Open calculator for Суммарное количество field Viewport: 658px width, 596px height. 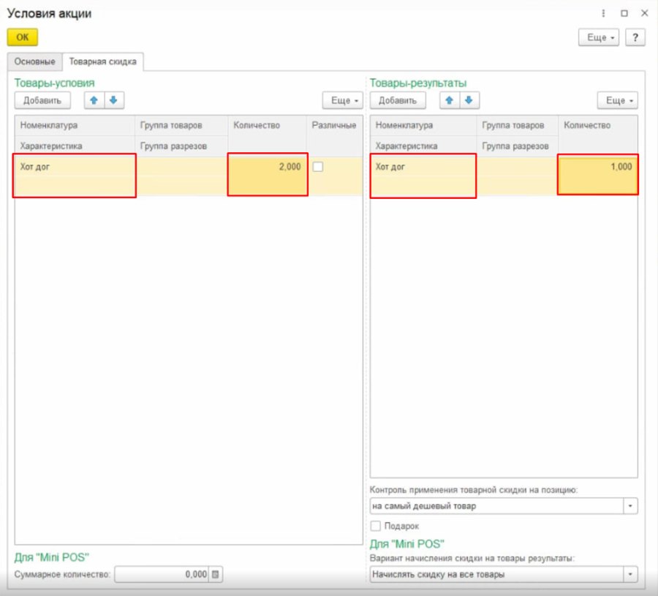[x=215, y=574]
